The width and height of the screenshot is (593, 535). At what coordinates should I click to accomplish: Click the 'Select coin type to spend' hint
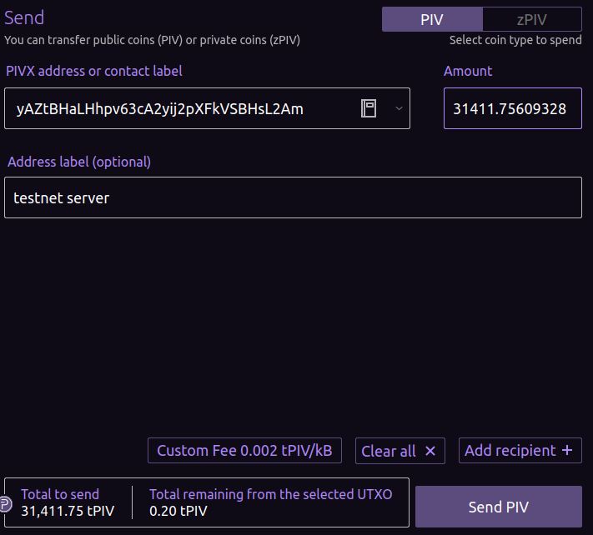tap(515, 40)
